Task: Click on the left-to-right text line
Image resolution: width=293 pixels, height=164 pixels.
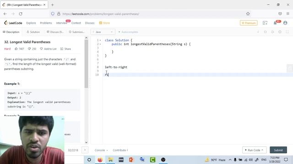Action: click(x=116, y=67)
